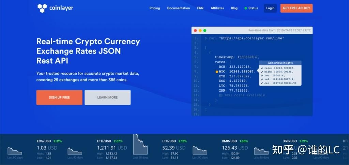The image size is (349, 165).
Task: Click the ETH price 1,211.91 USD
Action: [x=112, y=148]
